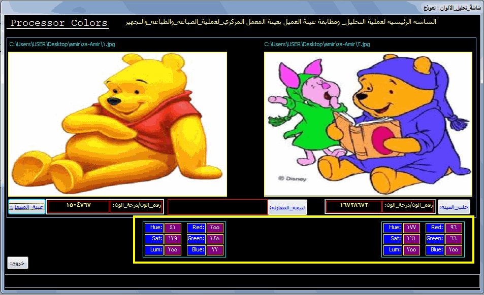Click the Processor Colors title label
Viewport: 484px width, 295px height.
point(58,23)
